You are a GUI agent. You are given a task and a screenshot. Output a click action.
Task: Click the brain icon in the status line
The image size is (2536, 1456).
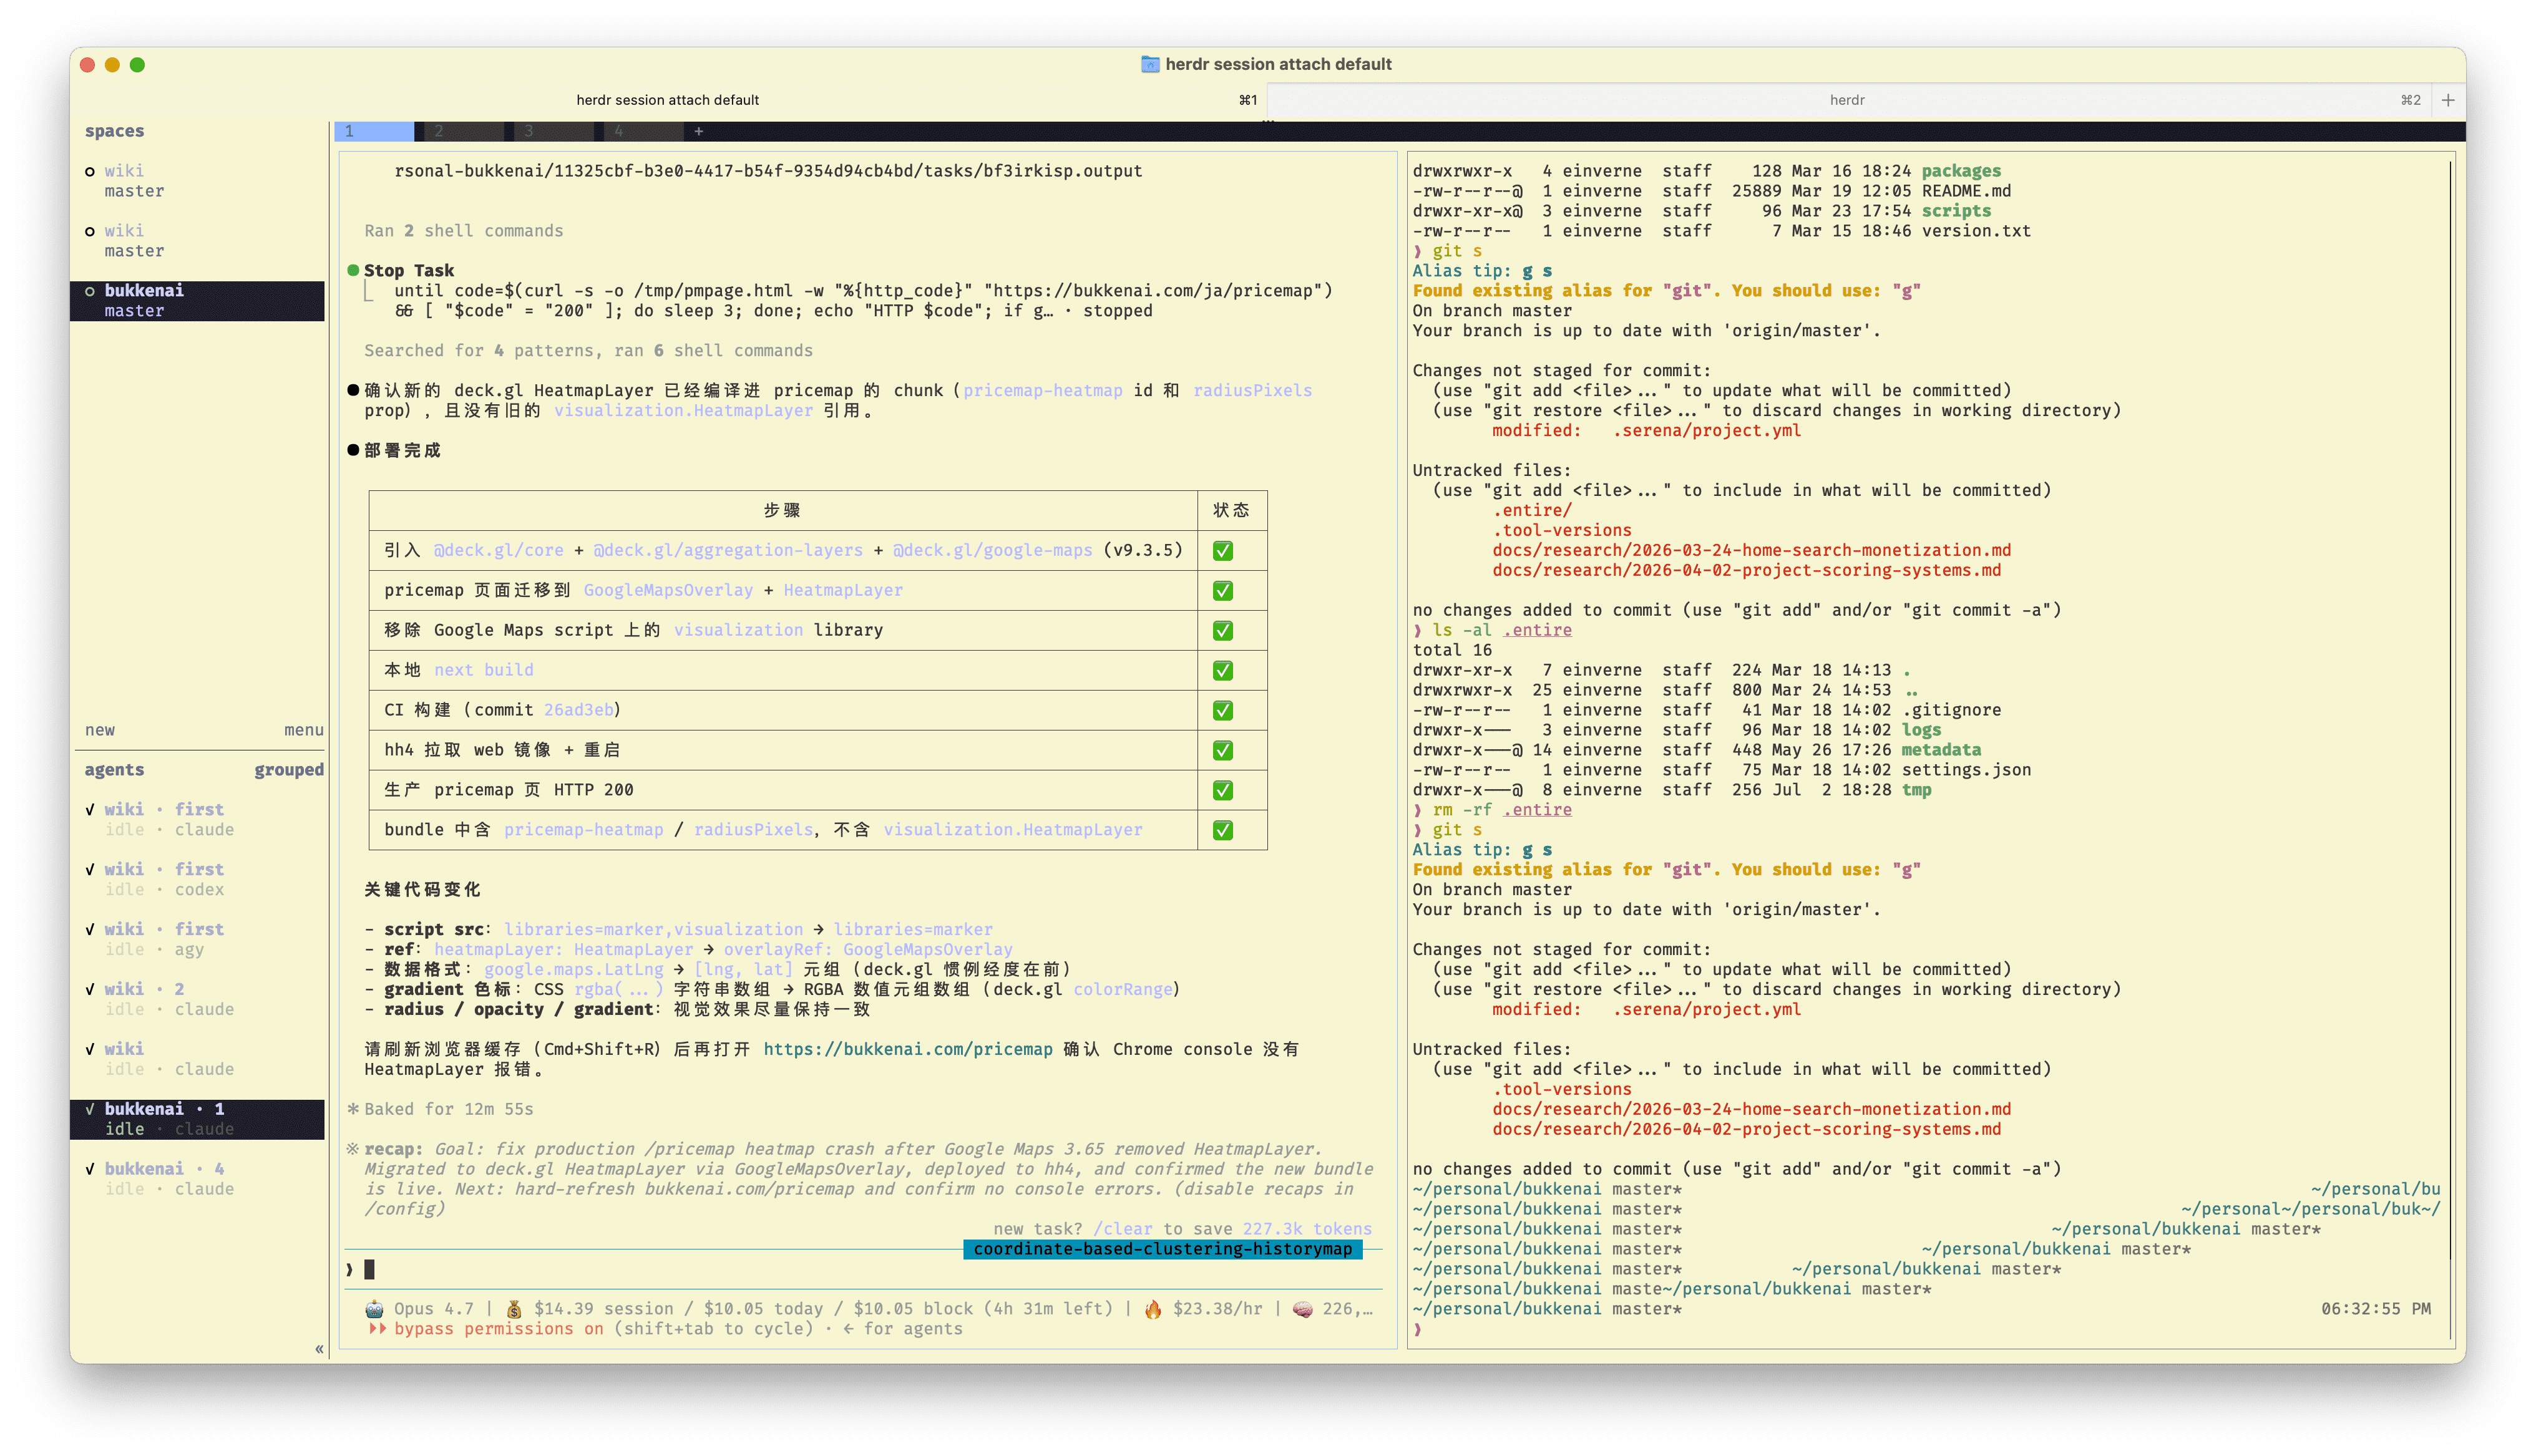point(1303,1309)
